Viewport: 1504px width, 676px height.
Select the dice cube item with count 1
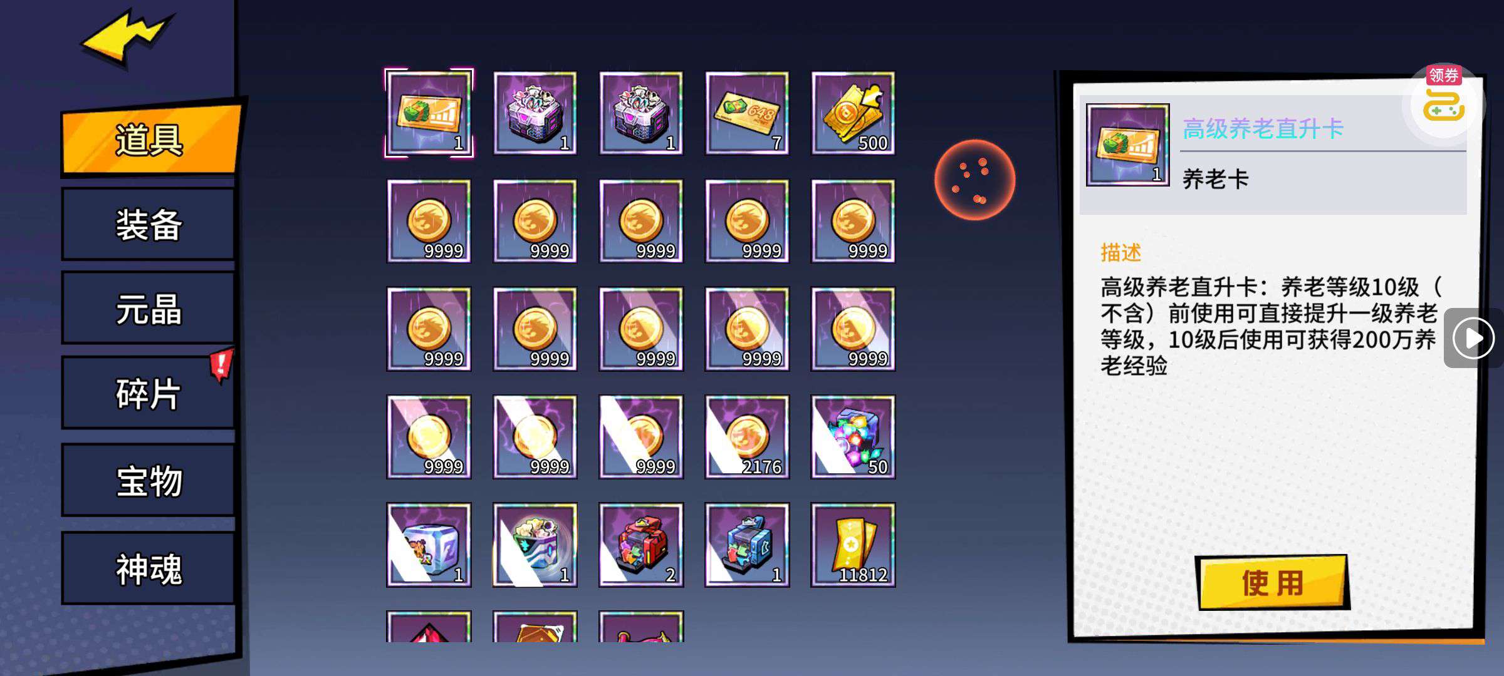pos(429,545)
